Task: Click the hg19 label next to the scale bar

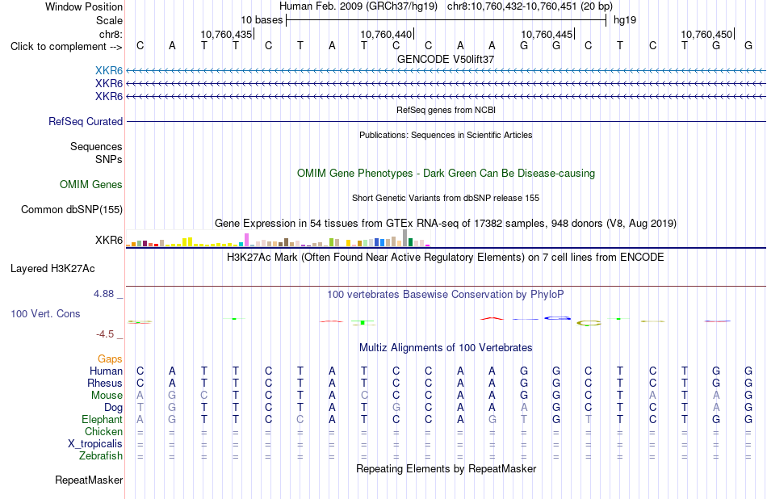Action: click(625, 20)
